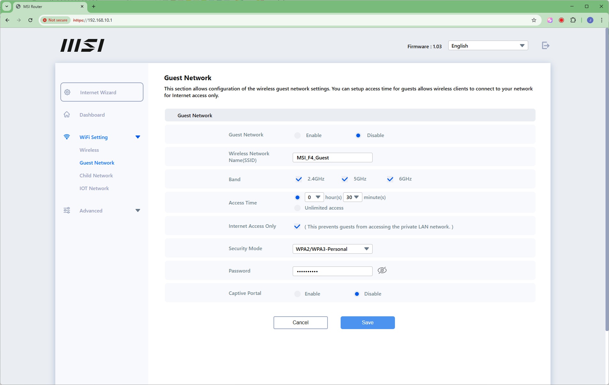Open the Child Network menu item
609x385 pixels.
(96, 175)
